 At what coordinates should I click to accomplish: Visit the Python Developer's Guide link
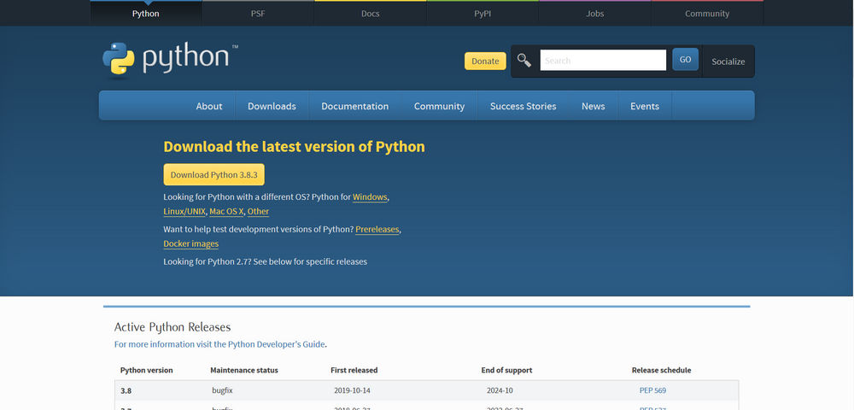pos(219,344)
